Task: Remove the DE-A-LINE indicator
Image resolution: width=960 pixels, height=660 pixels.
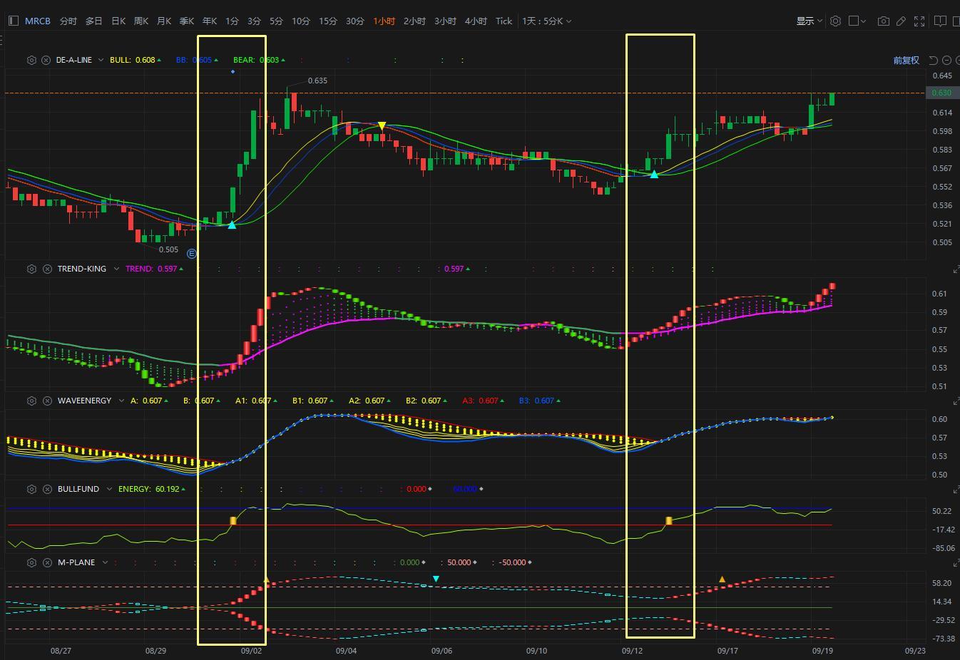Action: (46, 61)
